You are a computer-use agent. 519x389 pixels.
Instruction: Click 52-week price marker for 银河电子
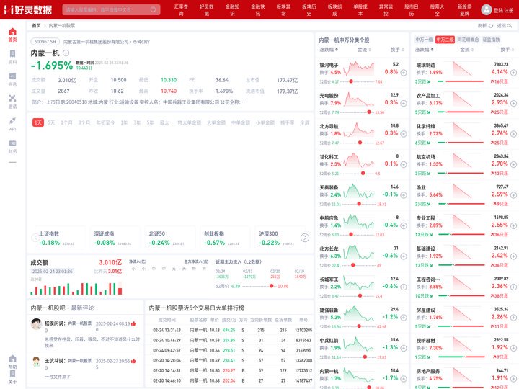click(351, 81)
